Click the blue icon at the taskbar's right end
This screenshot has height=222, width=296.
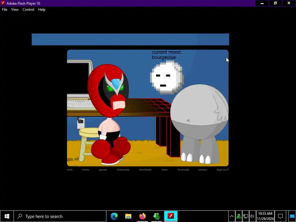(292, 216)
